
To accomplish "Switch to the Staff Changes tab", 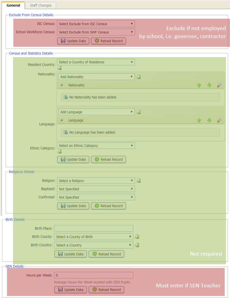I will click(41, 5).
